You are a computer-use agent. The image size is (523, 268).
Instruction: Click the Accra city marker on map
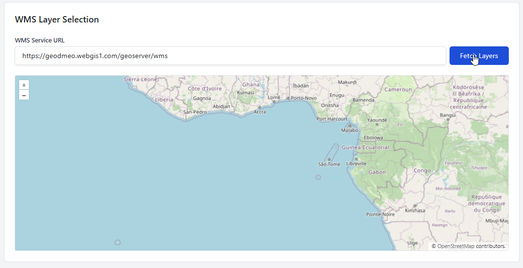260,107
